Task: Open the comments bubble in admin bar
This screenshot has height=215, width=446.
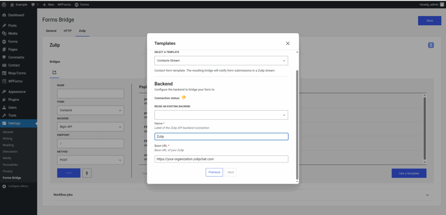Action: tap(35, 4)
